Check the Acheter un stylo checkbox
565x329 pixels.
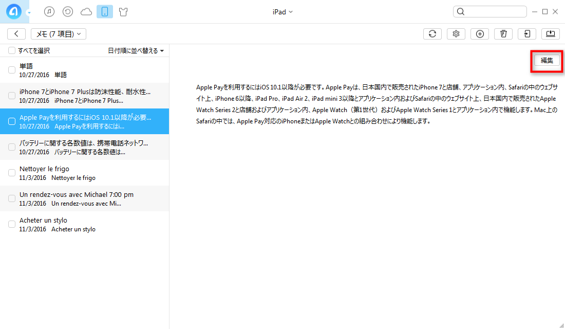tap(11, 224)
